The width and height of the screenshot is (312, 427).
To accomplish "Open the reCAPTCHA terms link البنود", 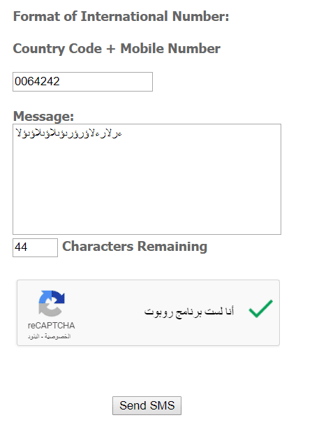I will [x=34, y=337].
